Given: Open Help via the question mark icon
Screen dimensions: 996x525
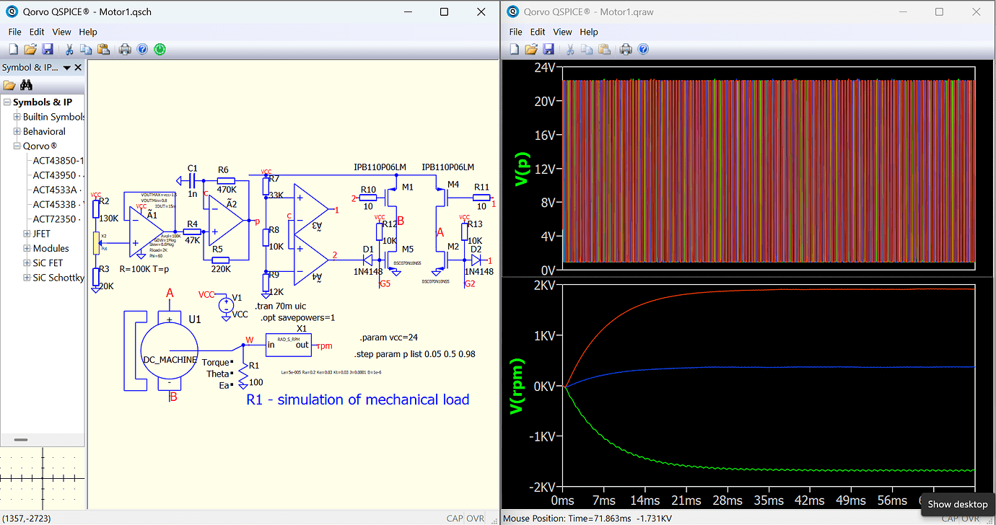Looking at the screenshot, I should click(141, 48).
